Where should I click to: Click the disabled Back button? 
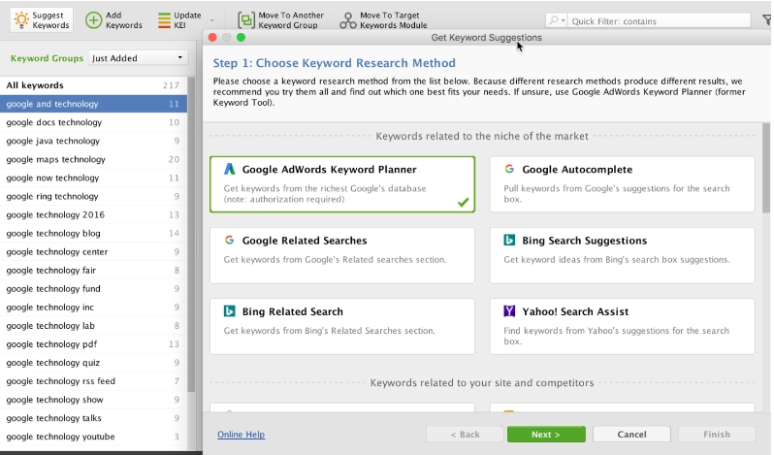[465, 435]
